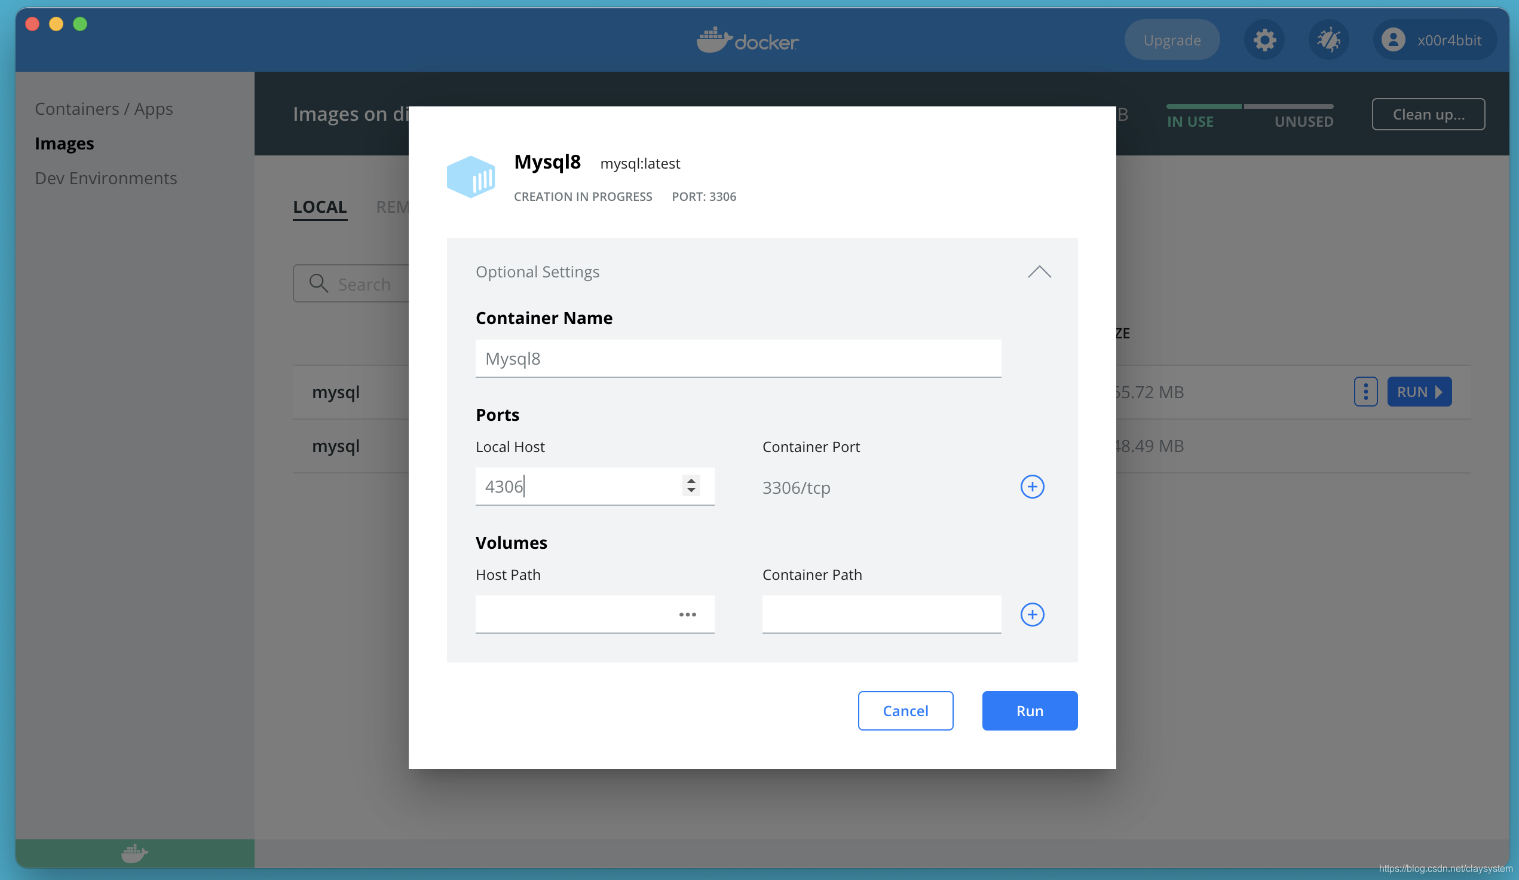Viewport: 1519px width, 880px height.
Task: Click the 3306/tcp container port text
Action: [x=796, y=487]
